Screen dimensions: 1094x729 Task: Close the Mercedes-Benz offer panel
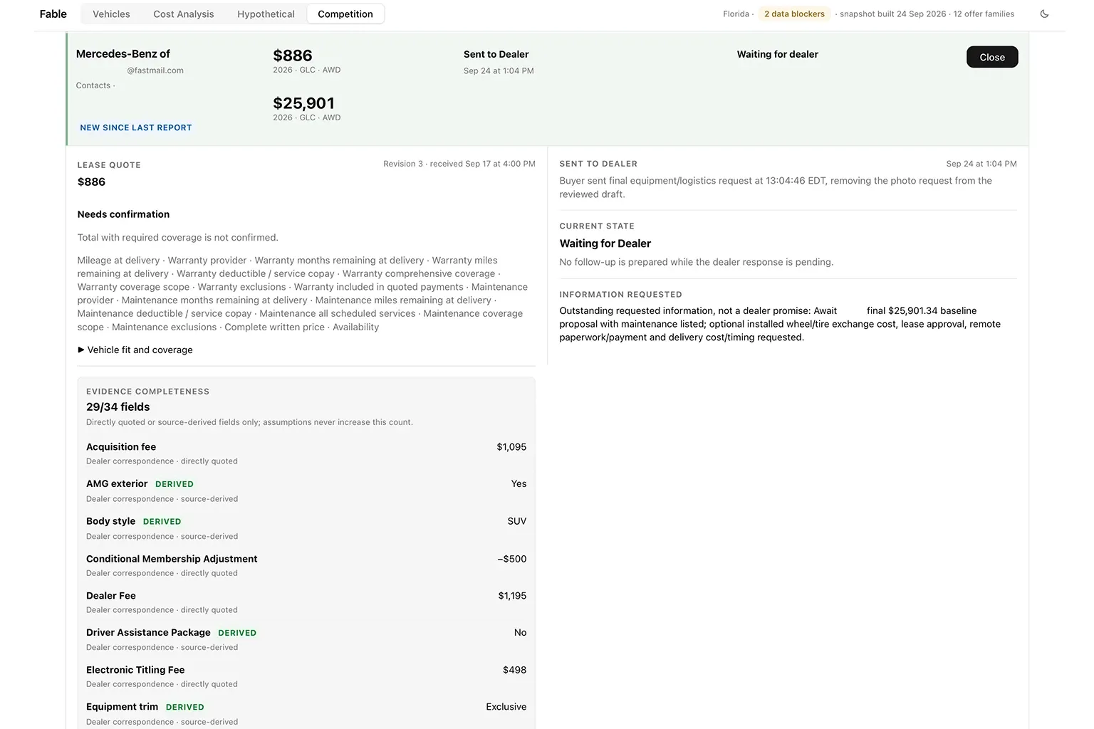coord(992,57)
